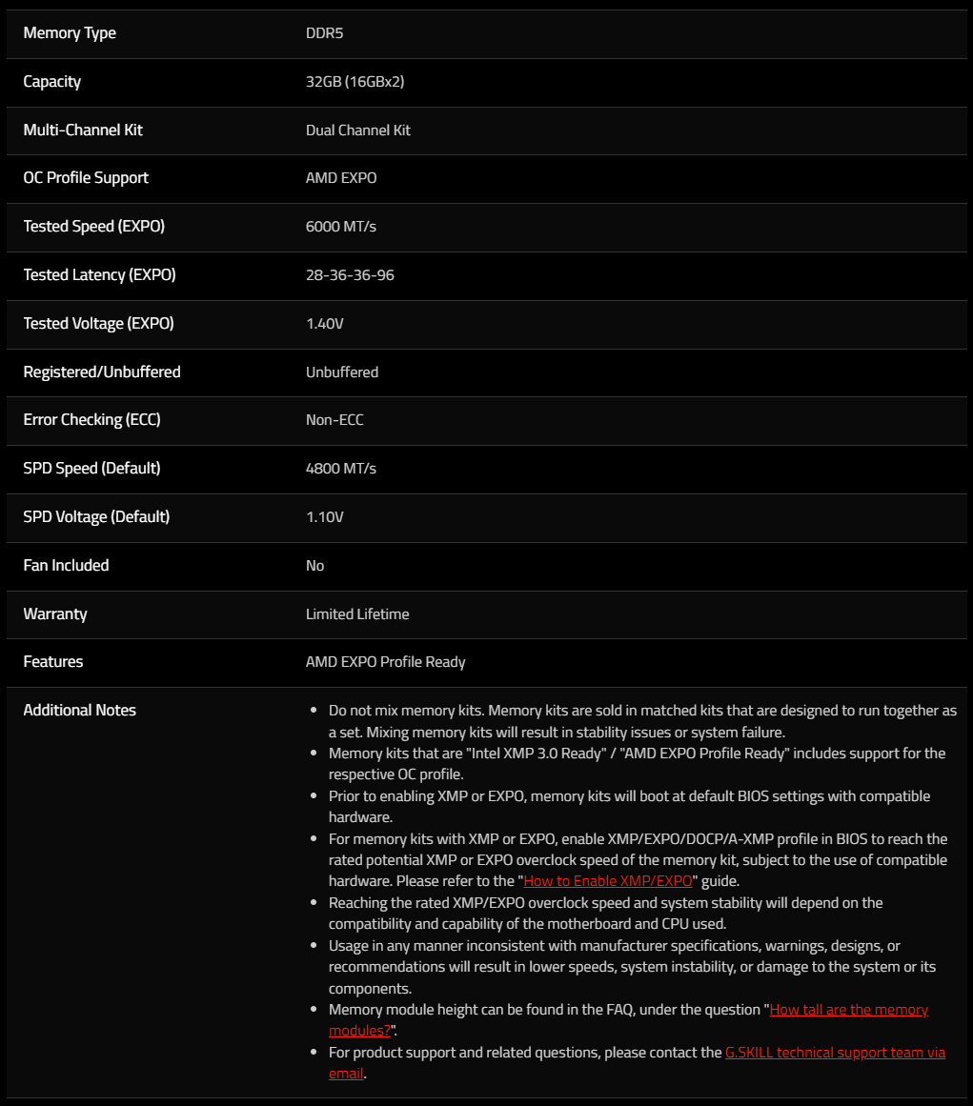Click the 4800 MT/s SPD speed value

click(341, 469)
